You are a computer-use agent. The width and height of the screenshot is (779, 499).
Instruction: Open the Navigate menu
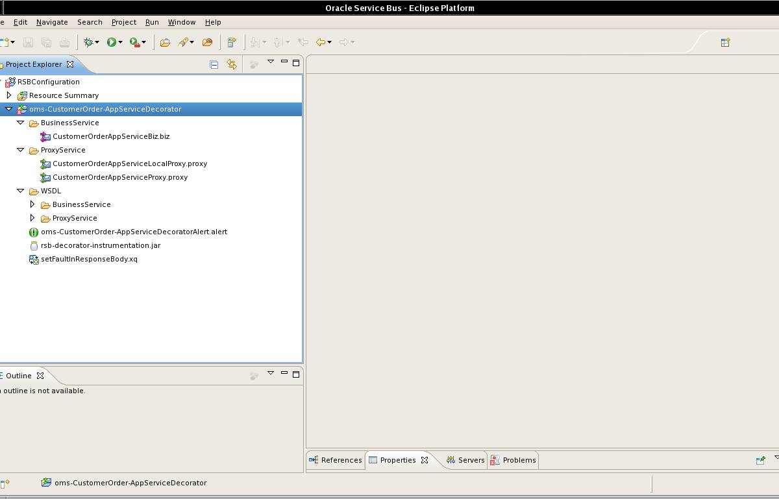tap(52, 22)
